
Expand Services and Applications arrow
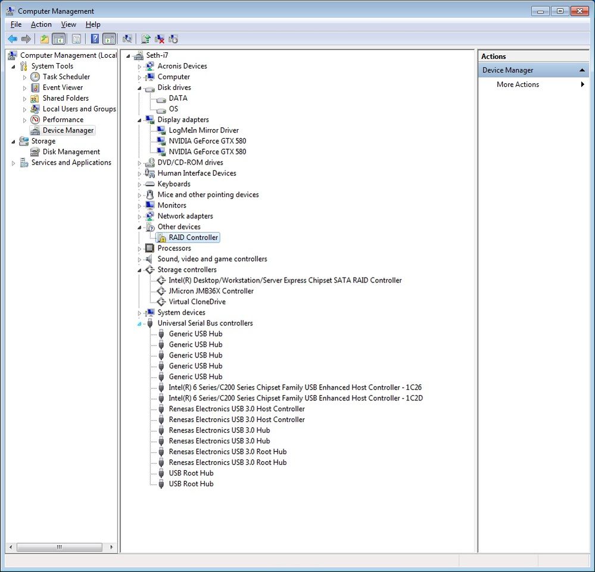(13, 163)
